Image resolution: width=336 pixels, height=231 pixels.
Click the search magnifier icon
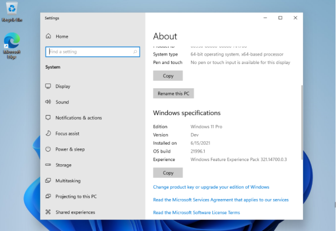[135, 52]
